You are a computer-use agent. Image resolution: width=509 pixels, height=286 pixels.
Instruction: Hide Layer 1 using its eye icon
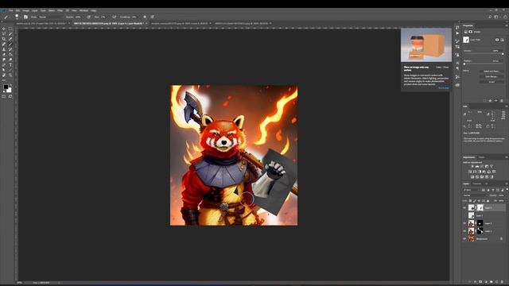(464, 231)
